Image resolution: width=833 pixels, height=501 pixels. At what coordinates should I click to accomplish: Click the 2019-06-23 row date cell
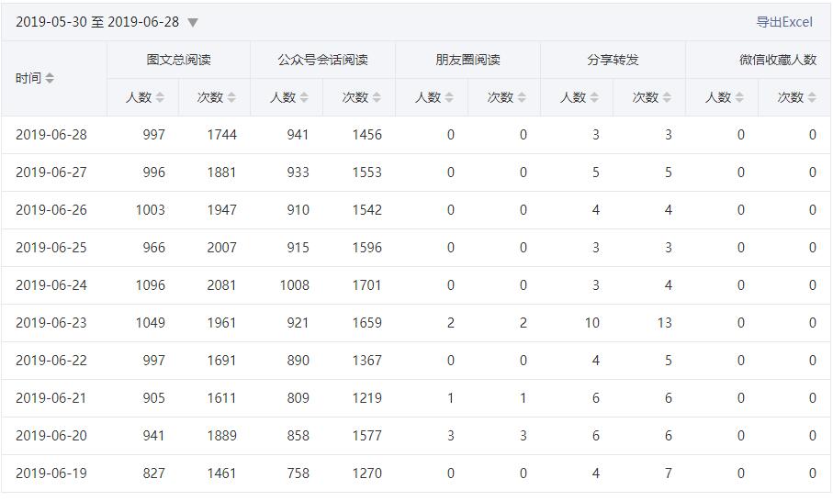(51, 323)
